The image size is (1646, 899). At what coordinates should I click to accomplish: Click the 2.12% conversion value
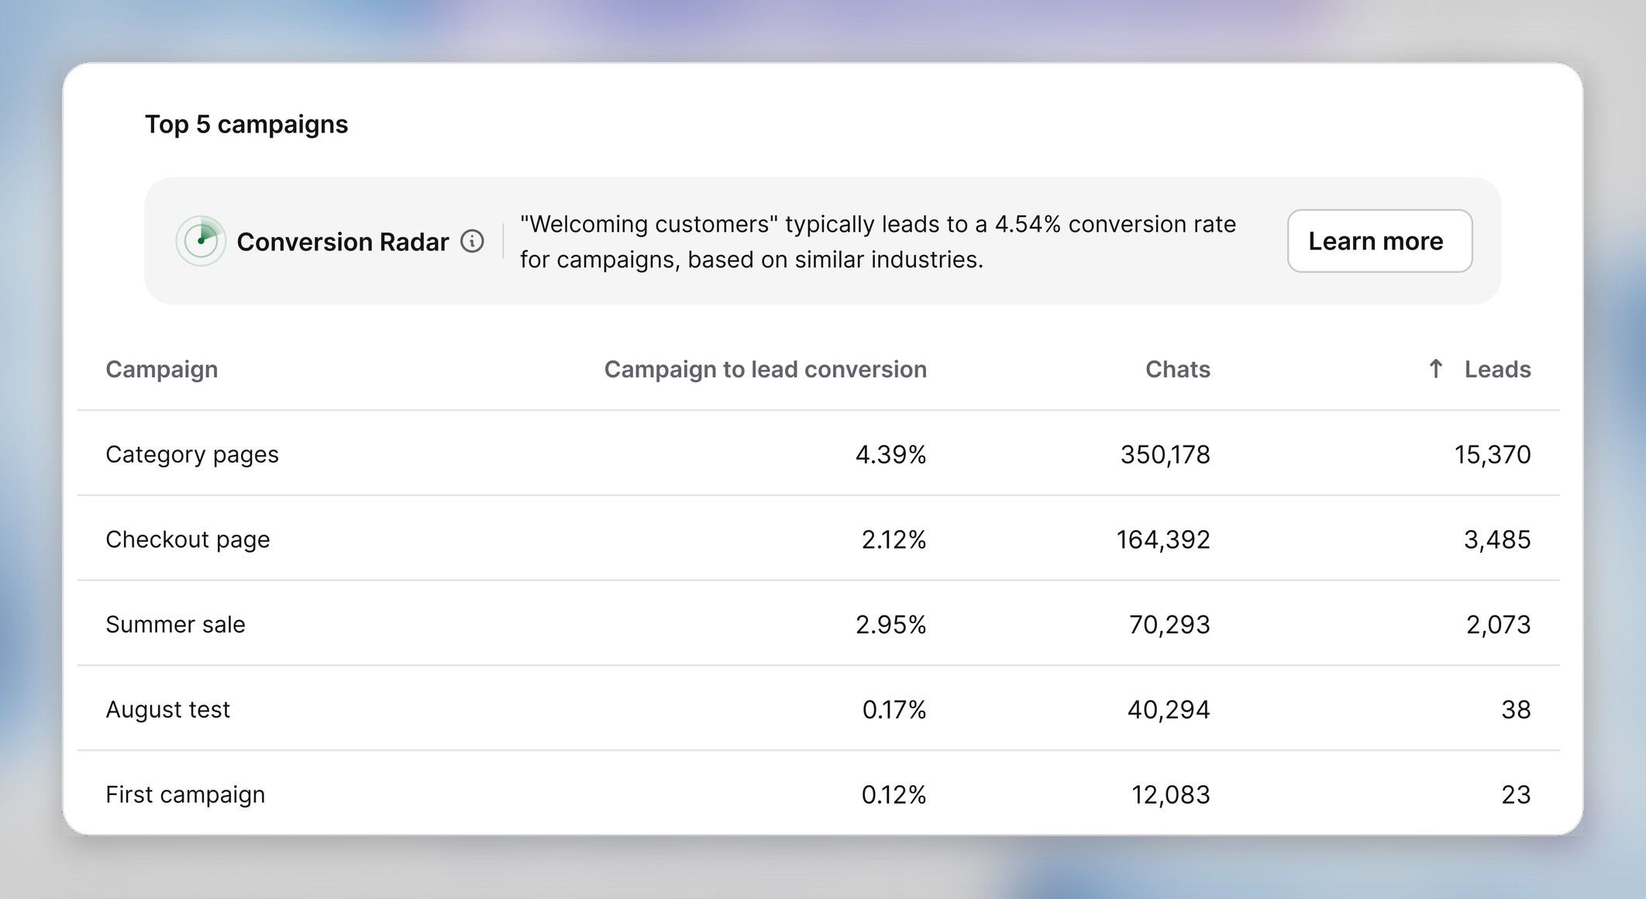(894, 539)
